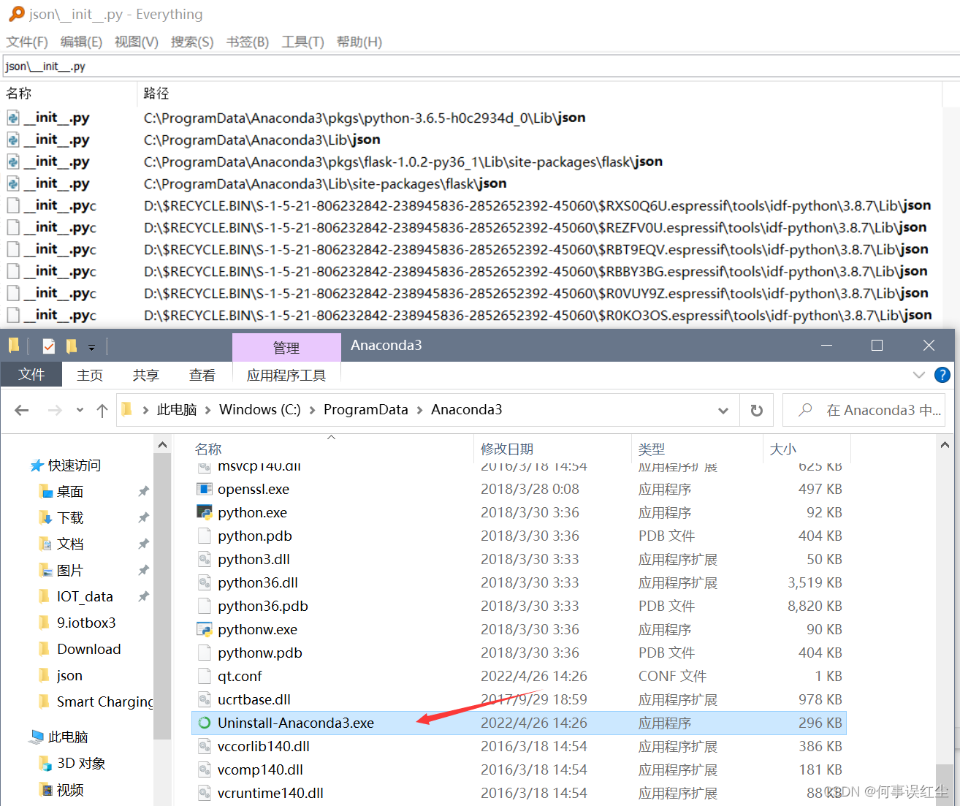
Task: Sort Explorer files by the 大小 column
Action: (x=807, y=449)
